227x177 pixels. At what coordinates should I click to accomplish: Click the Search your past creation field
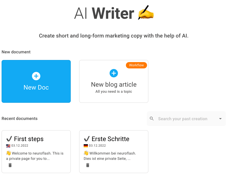pyautogui.click(x=186, y=119)
